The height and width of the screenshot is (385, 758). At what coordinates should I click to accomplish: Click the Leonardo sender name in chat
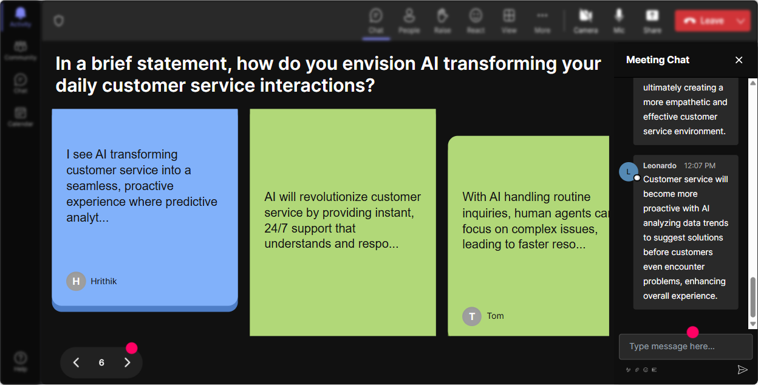660,165
